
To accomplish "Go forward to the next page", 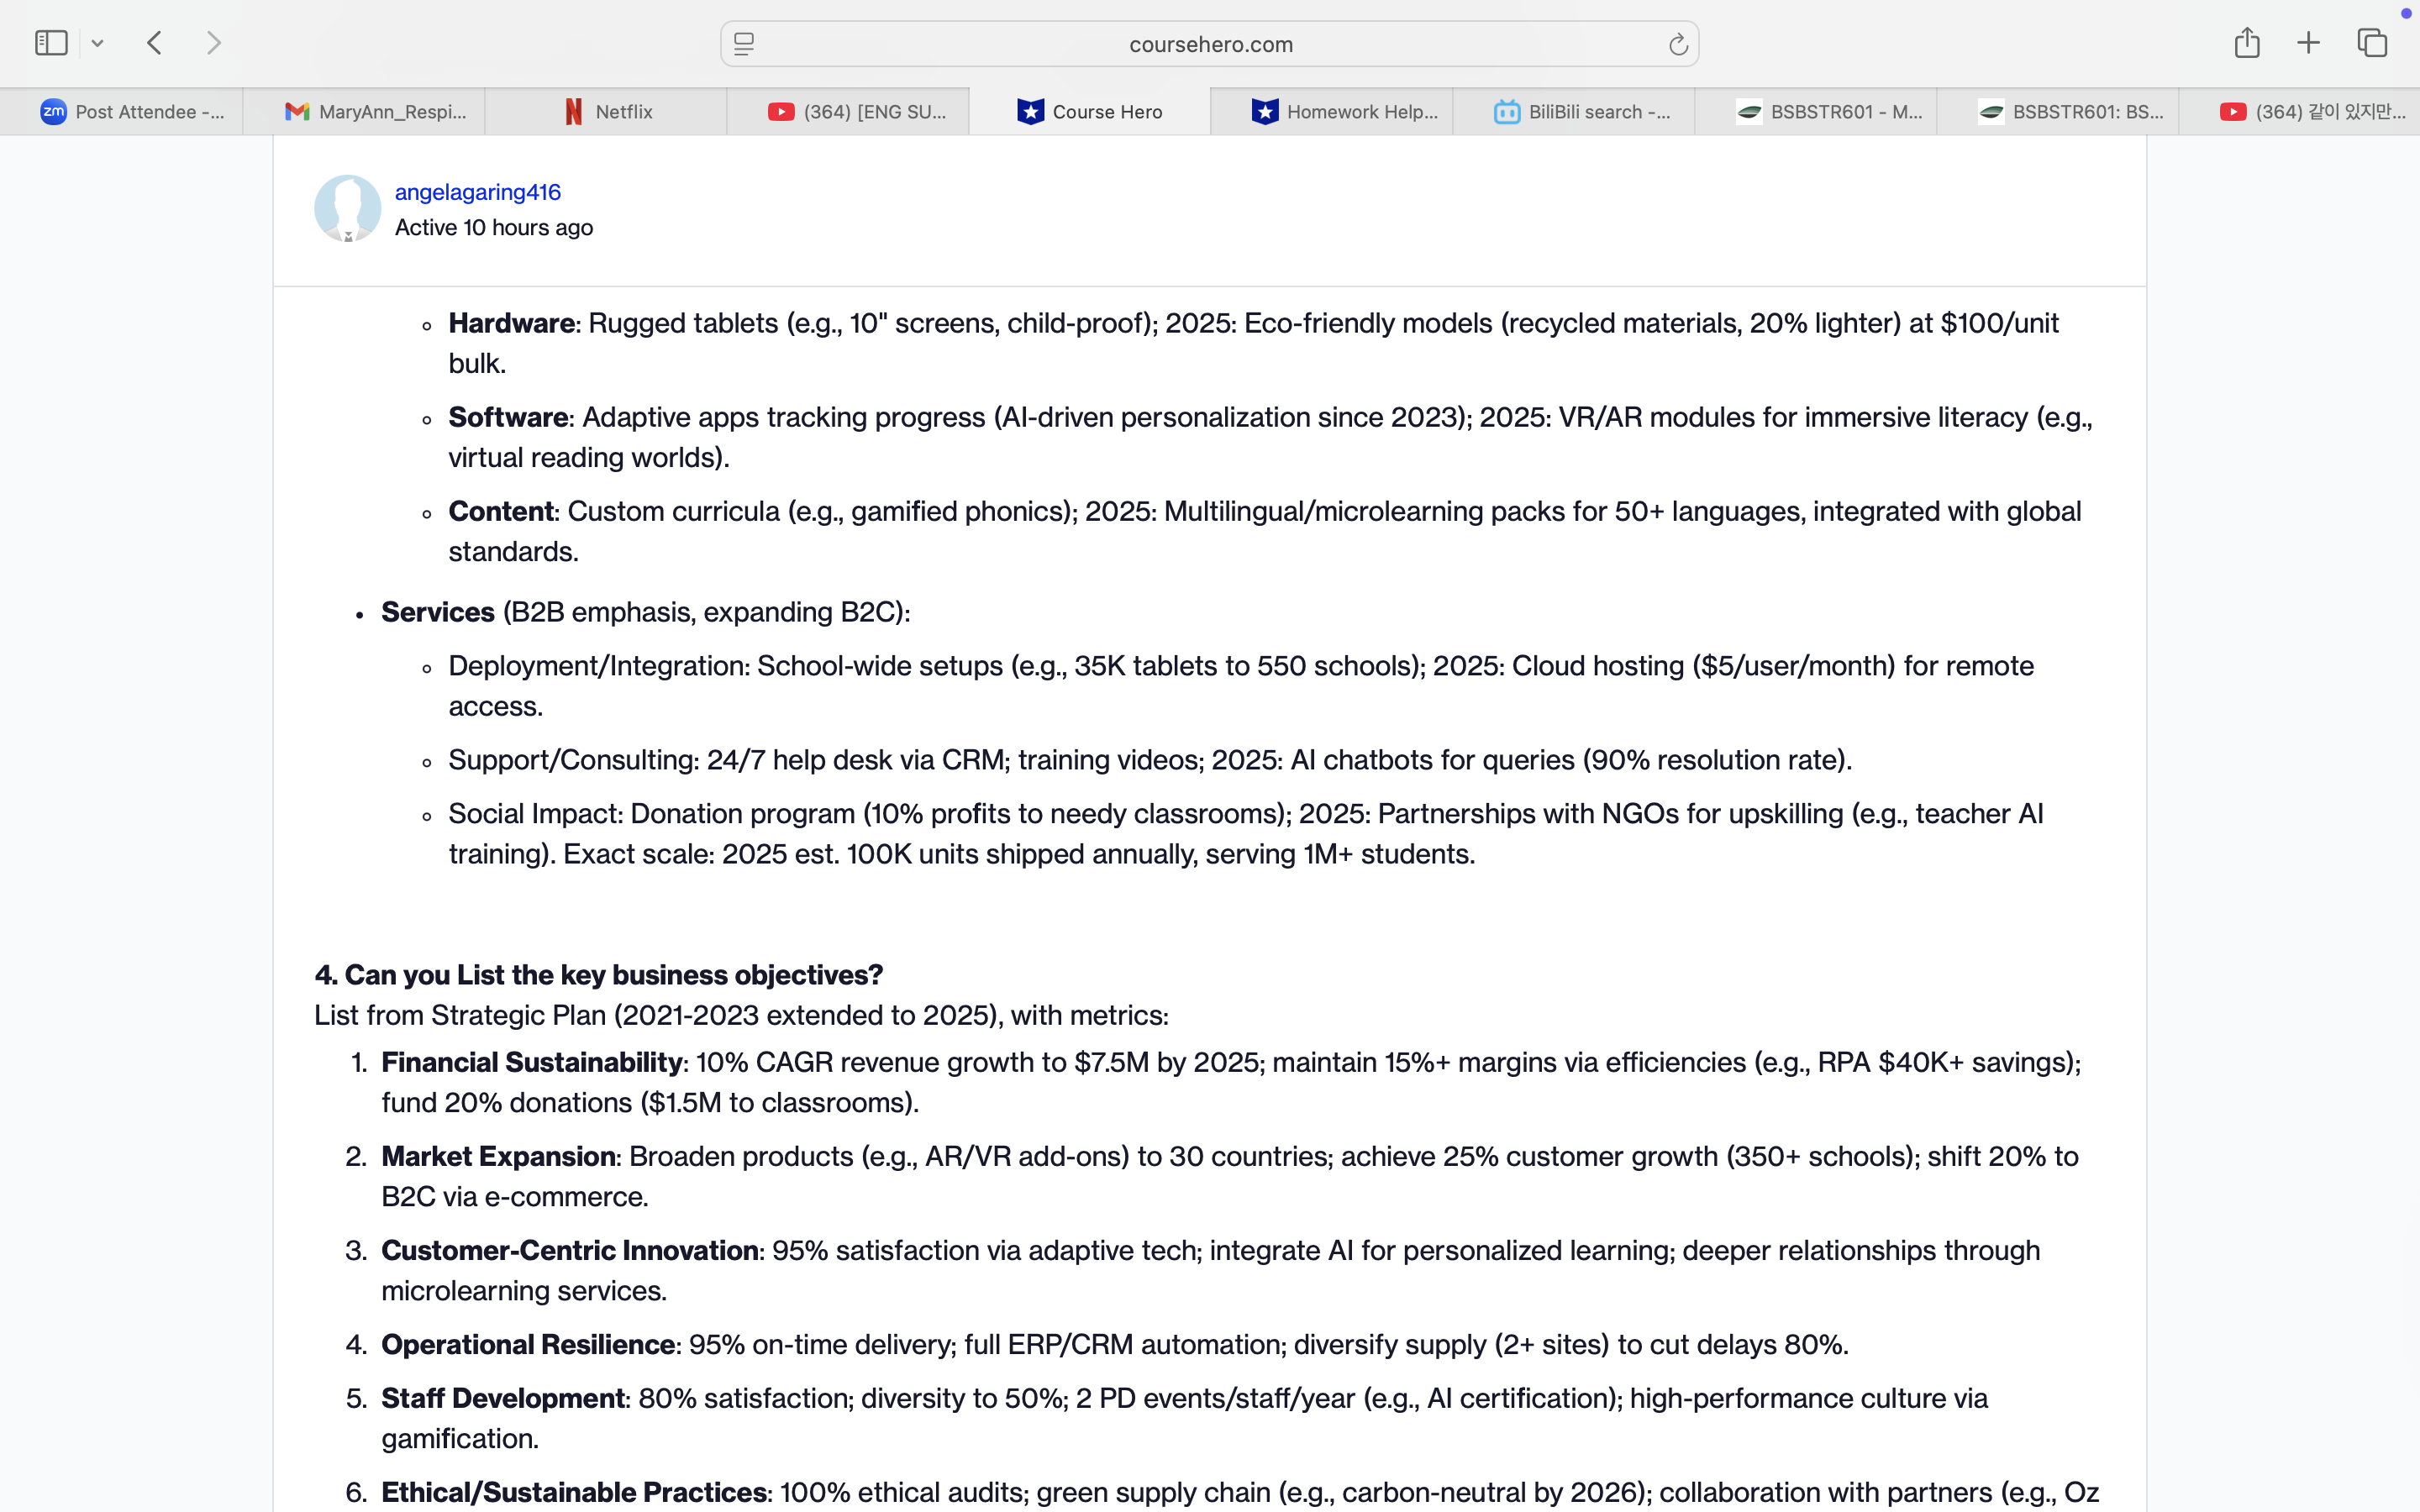I will [213, 43].
